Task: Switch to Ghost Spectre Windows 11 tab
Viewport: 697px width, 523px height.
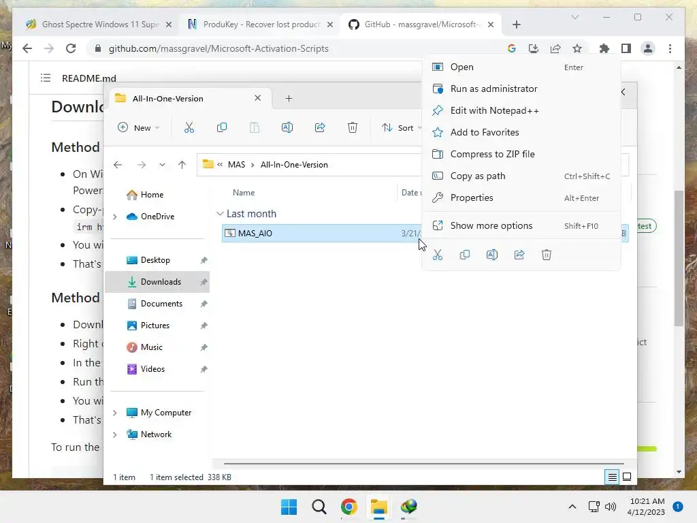Action: [99, 25]
